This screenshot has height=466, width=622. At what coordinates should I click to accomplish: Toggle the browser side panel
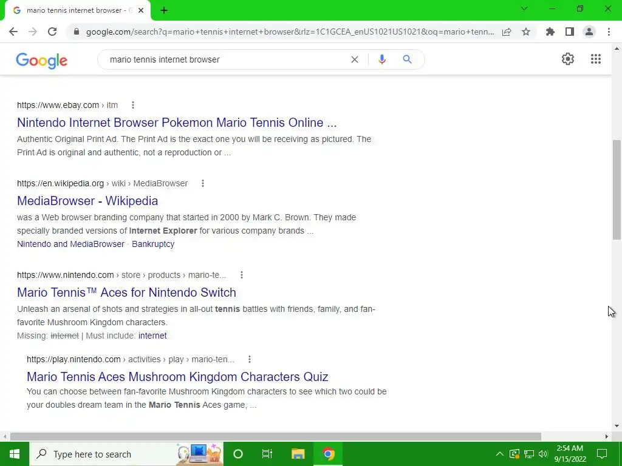point(570,32)
